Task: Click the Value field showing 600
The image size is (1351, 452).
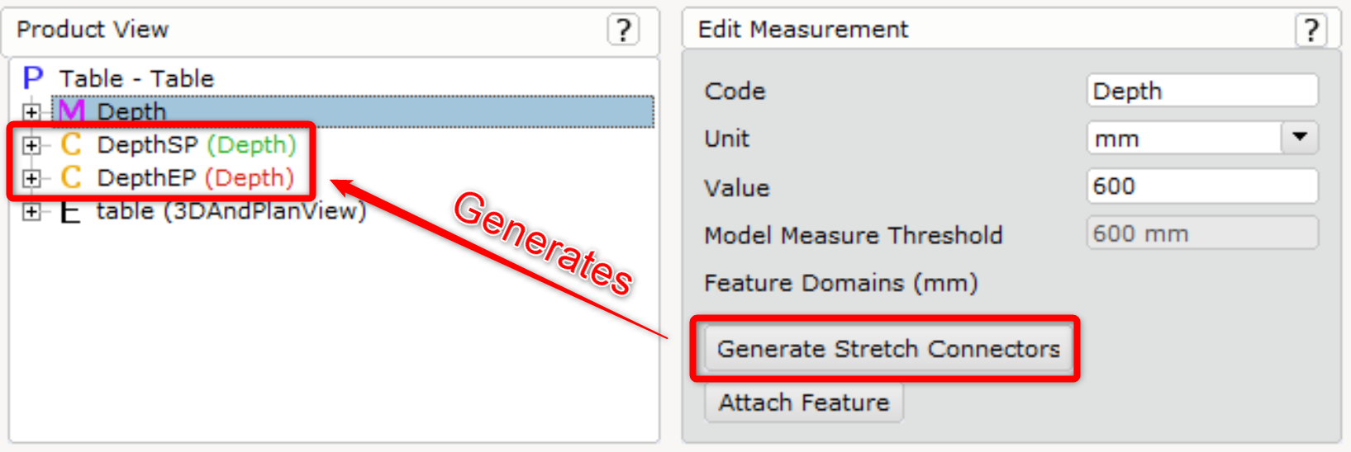Action: coord(1202,186)
